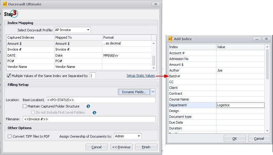The height and width of the screenshot is (155, 273).
Task: Check Convert TIFF files to PDF
Action: (10, 136)
